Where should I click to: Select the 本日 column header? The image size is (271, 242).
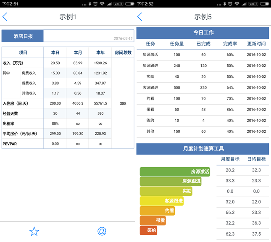[55, 53]
